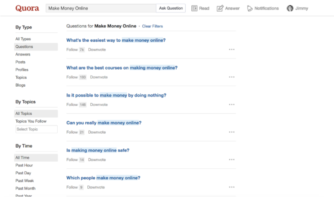The height and width of the screenshot is (199, 334).
Task: Open the more options dots for the easiest way question
Action: point(232,49)
